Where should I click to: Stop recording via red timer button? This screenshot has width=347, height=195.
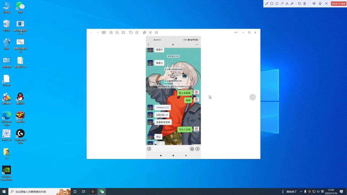click(x=339, y=4)
